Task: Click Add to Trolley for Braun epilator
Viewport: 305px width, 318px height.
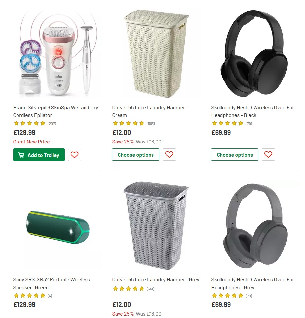Action: 39,155
